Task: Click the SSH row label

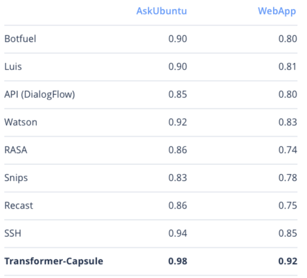Action: coord(13,233)
